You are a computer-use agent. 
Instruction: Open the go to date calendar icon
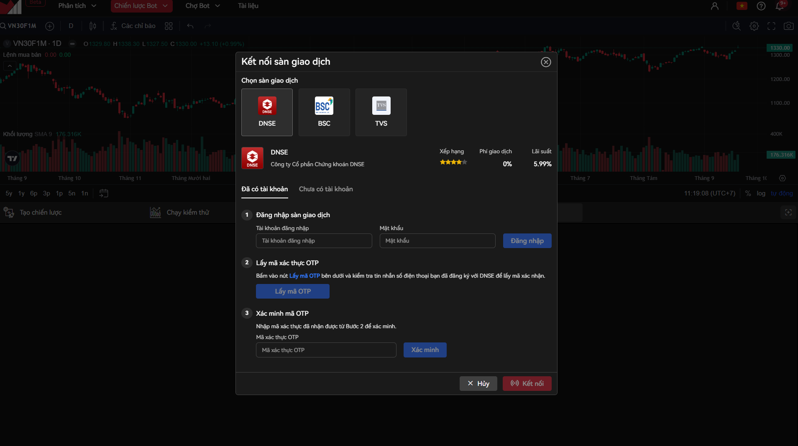(x=104, y=193)
